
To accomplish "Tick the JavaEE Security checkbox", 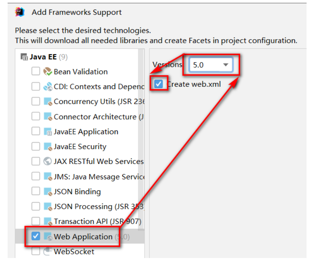I will point(36,146).
